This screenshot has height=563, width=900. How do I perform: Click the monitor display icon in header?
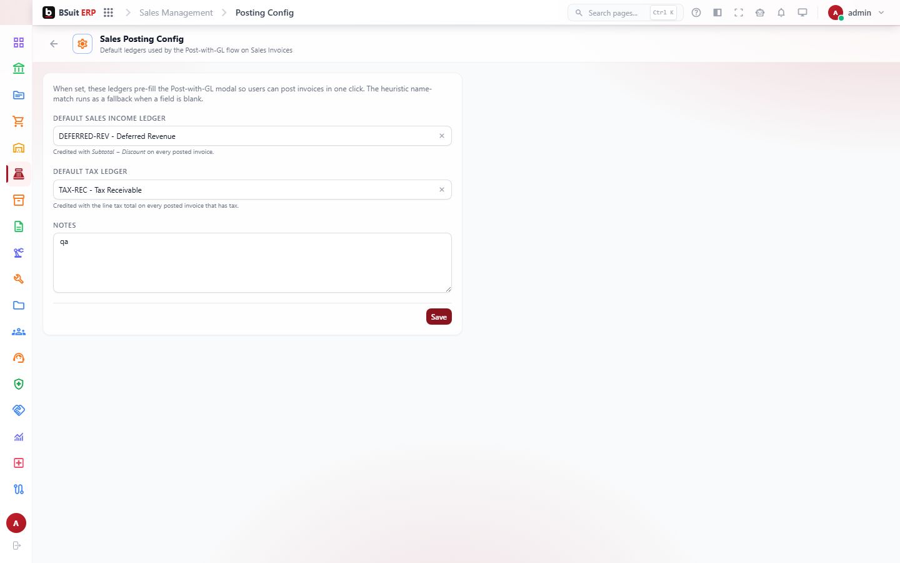click(x=802, y=13)
